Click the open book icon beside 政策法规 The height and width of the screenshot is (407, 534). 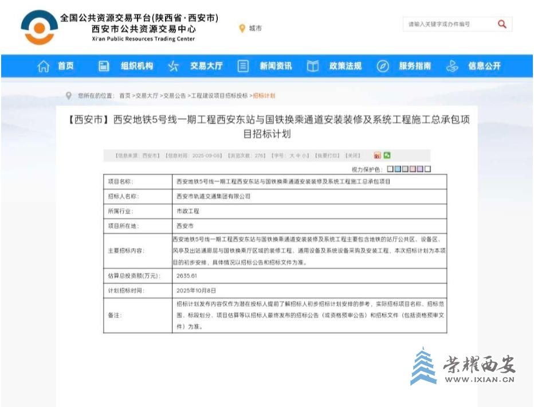pyautogui.click(x=313, y=66)
